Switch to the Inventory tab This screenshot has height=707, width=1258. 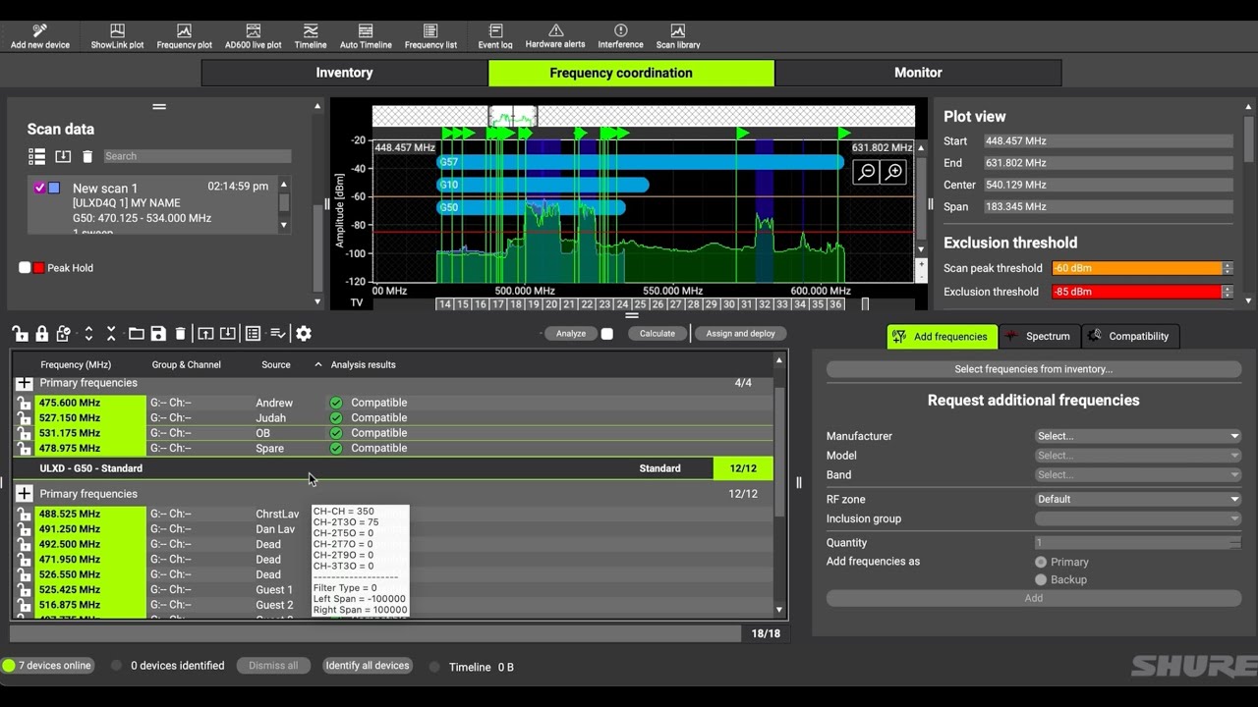tap(344, 73)
